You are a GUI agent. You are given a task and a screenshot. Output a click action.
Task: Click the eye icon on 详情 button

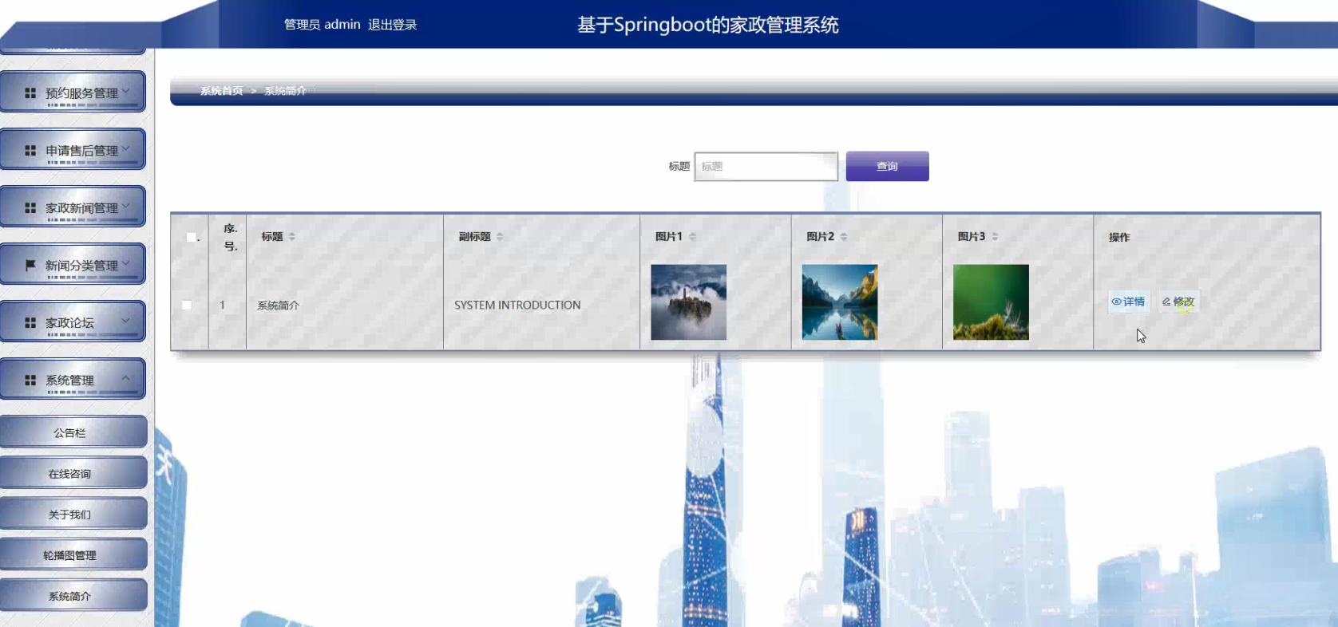[x=1116, y=302]
